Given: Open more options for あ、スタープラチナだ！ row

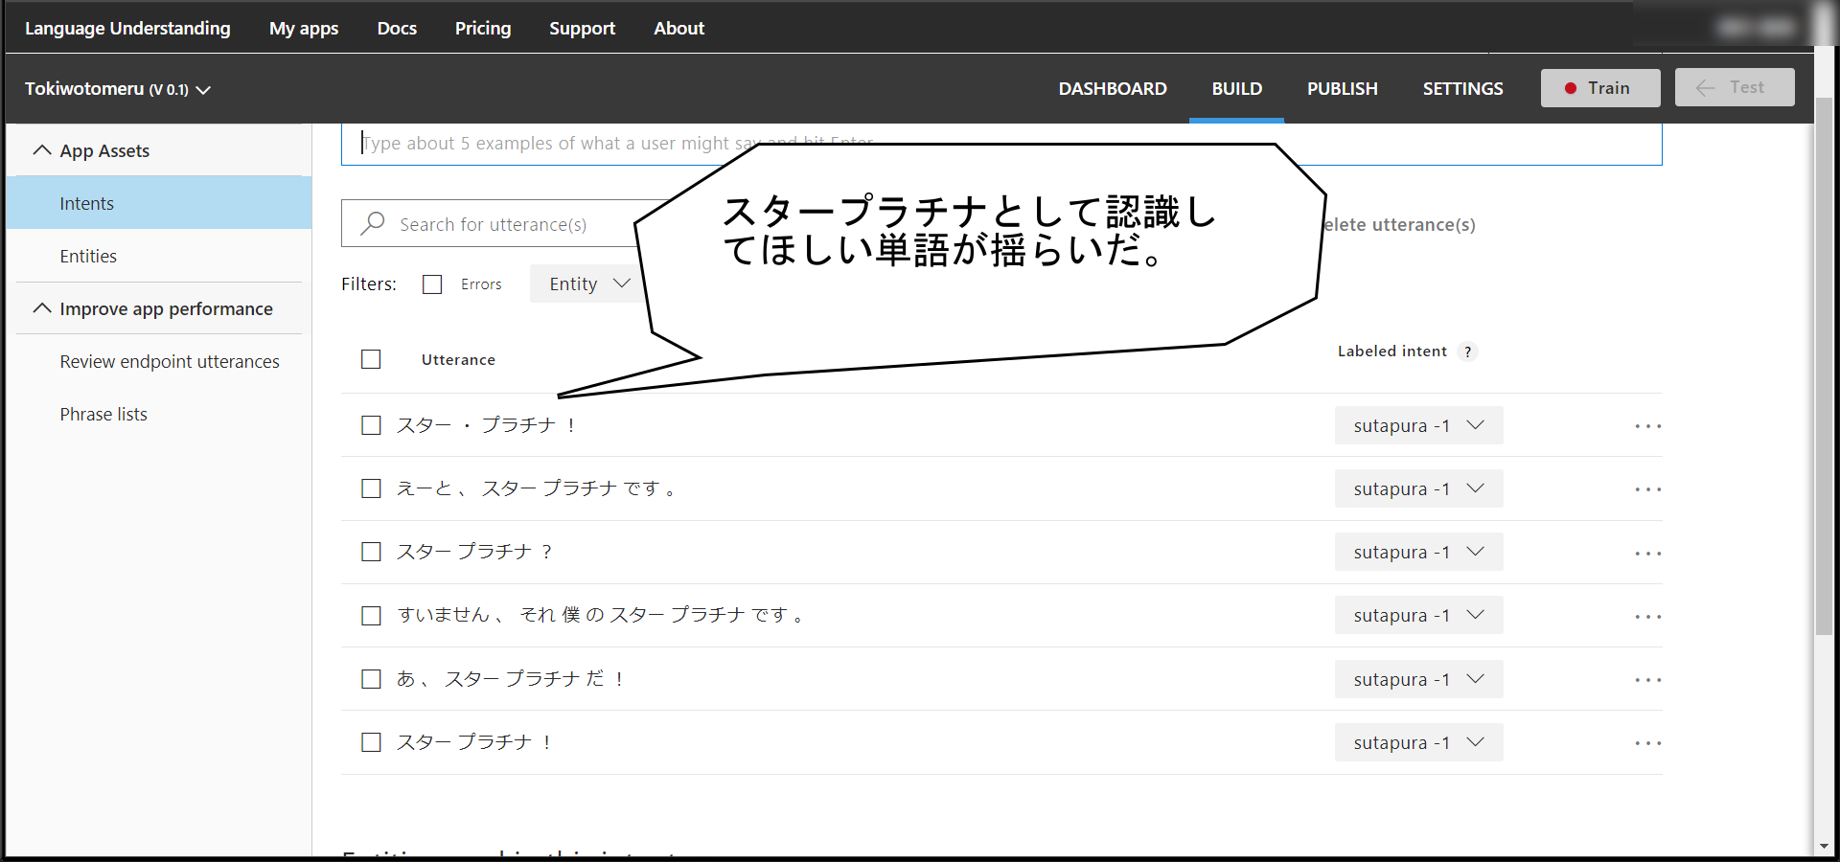Looking at the screenshot, I should pos(1648,680).
